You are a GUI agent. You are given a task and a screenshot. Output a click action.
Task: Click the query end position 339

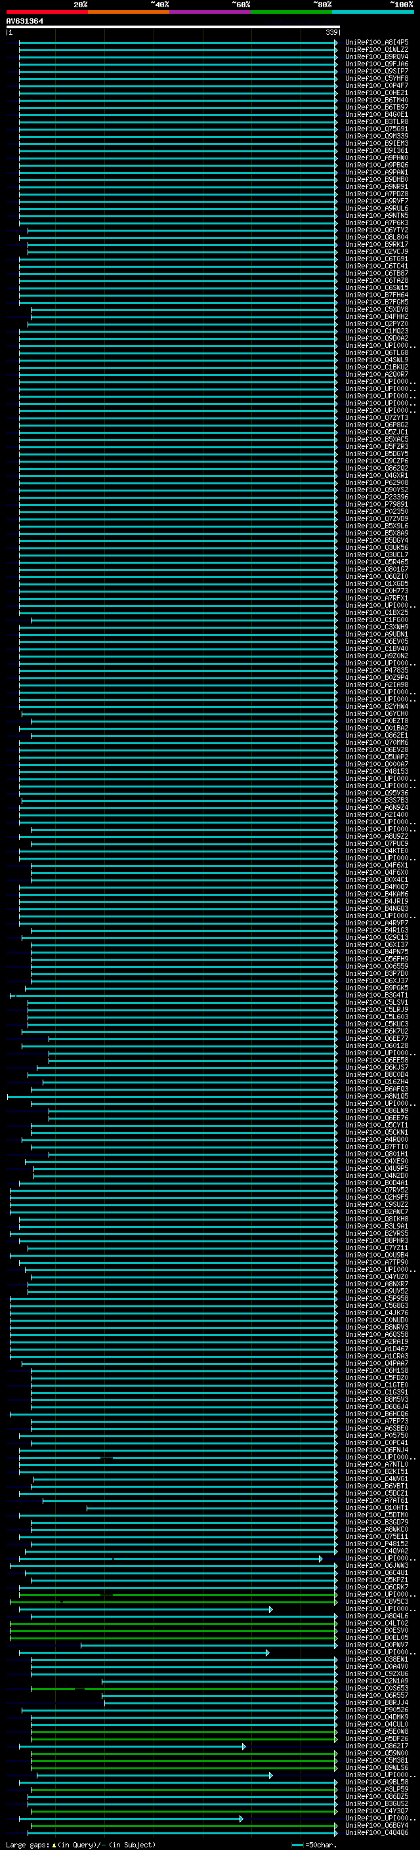click(x=331, y=32)
